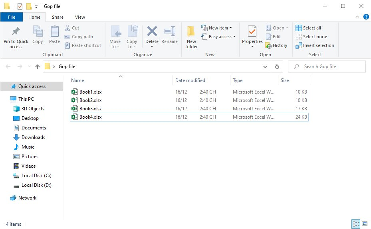This screenshot has width=371, height=229.
Task: Click Select all
Action: coord(308,28)
